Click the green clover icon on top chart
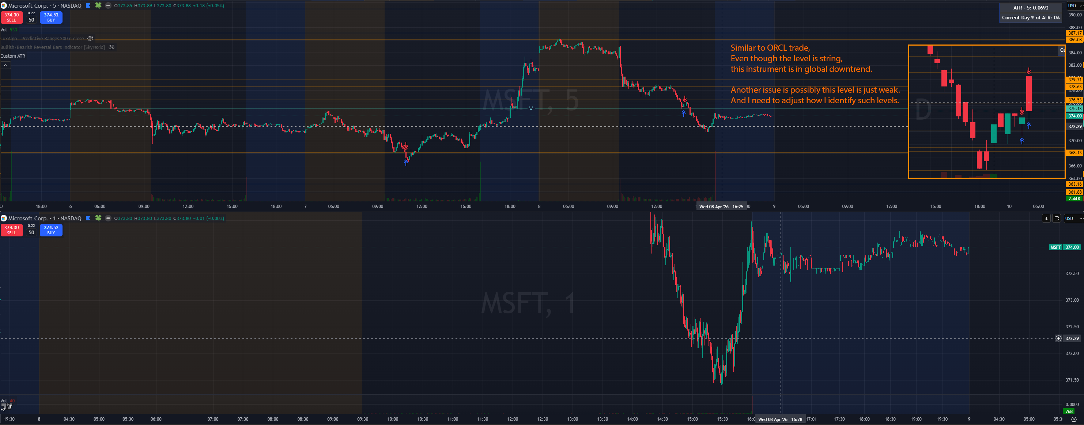 pyautogui.click(x=98, y=5)
